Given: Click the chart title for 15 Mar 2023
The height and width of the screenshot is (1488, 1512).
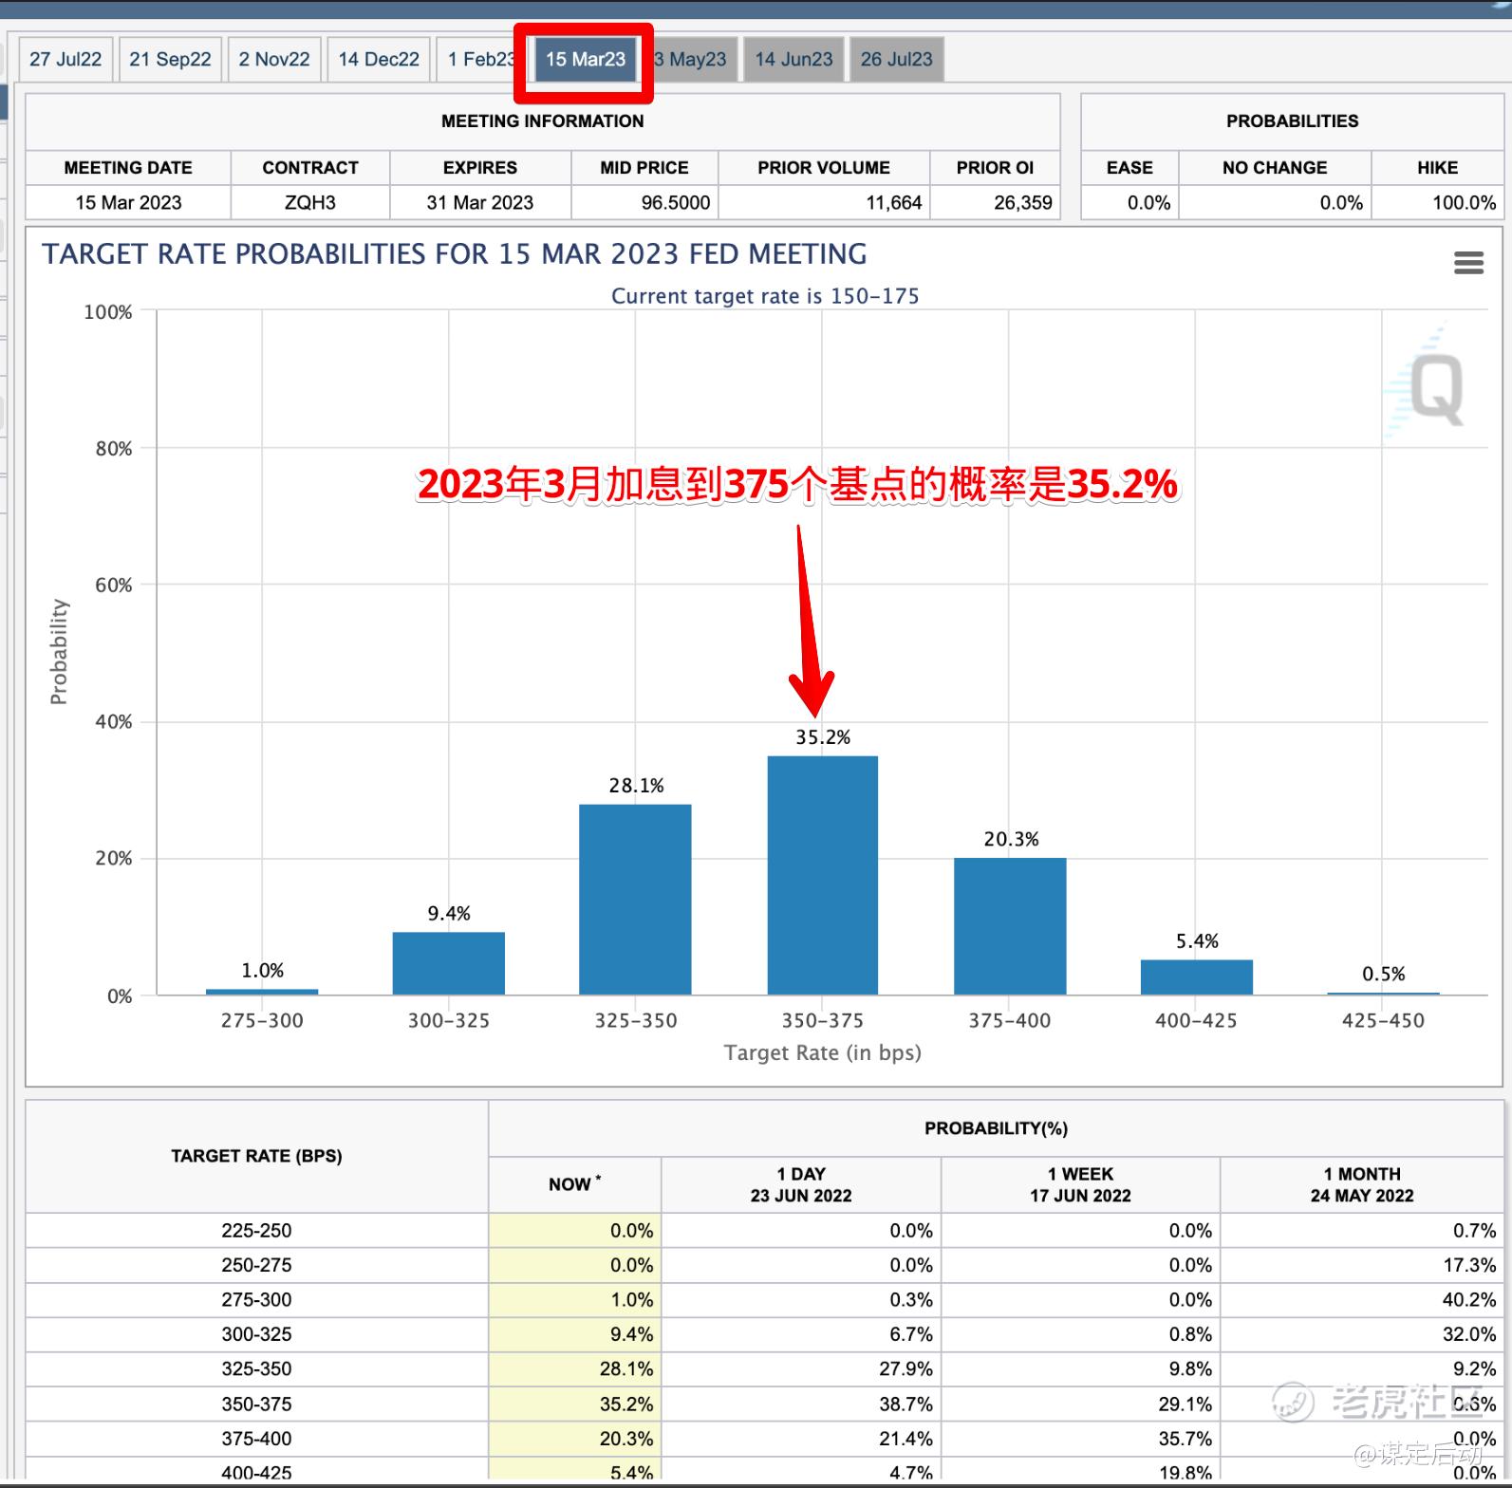Looking at the screenshot, I should click(455, 253).
